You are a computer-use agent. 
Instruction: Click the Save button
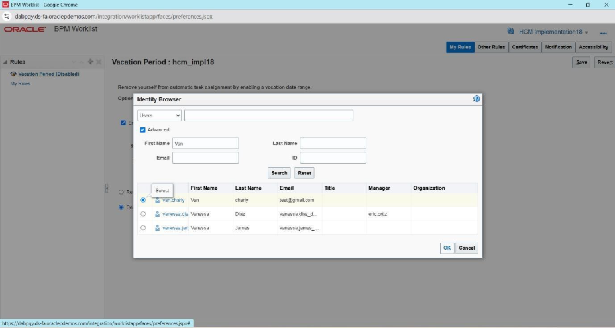[581, 62]
